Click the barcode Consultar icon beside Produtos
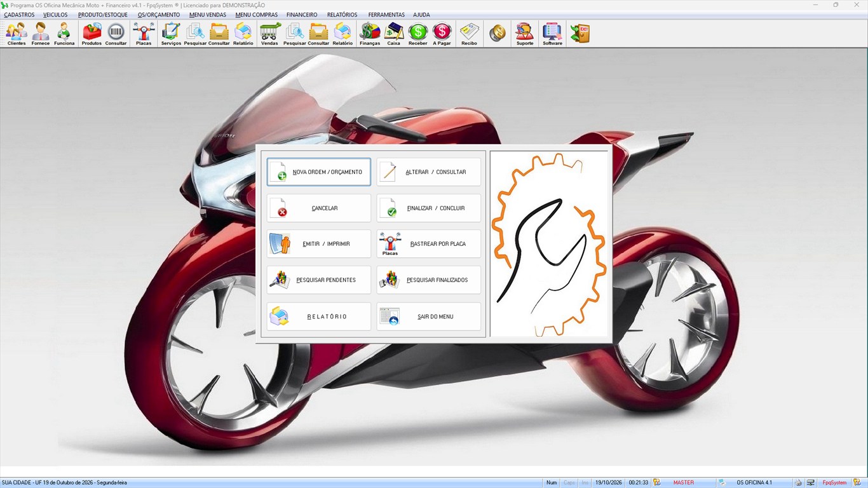This screenshot has width=868, height=488. [x=116, y=34]
